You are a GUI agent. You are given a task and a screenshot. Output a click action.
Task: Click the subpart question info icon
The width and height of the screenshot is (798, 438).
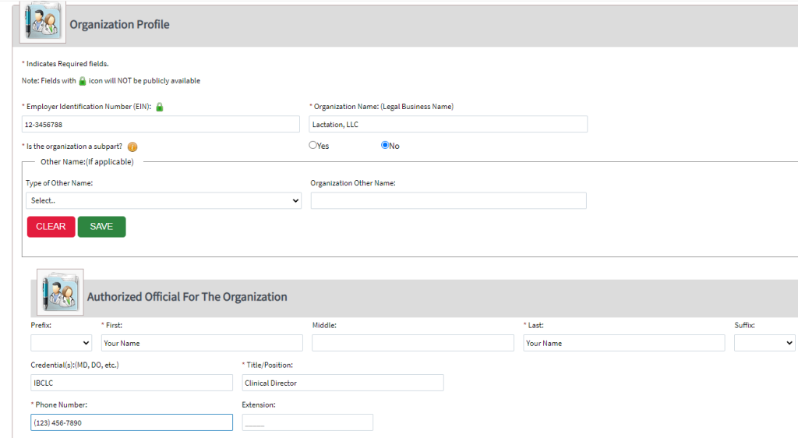(x=132, y=147)
